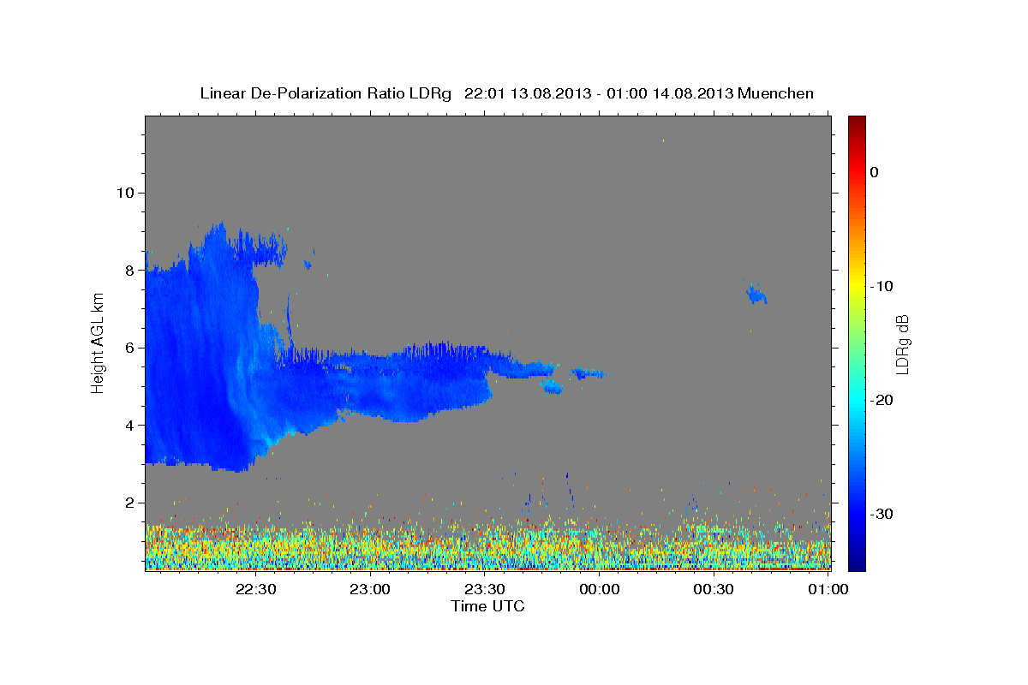Click the height tick label 4
The image size is (1028, 685).
click(130, 426)
